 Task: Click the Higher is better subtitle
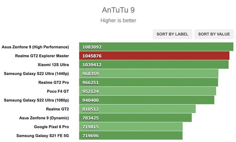(x=118, y=21)
